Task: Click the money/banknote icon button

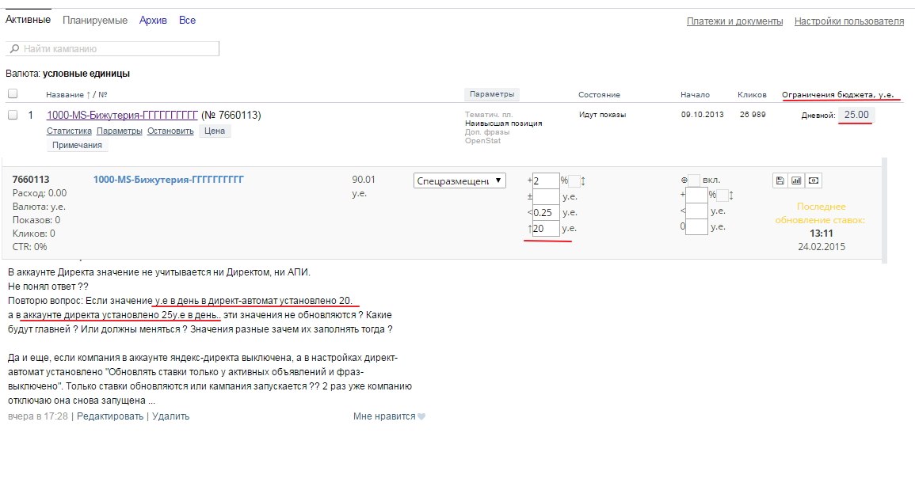Action: [x=813, y=180]
